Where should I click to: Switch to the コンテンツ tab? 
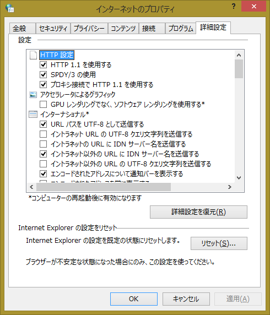123,28
